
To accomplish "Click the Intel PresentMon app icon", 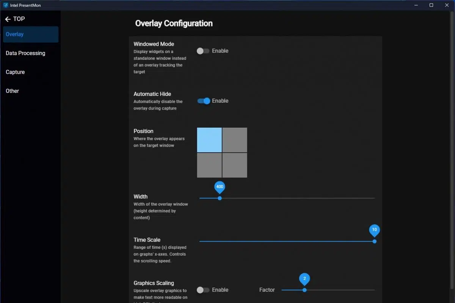I will click(6, 5).
